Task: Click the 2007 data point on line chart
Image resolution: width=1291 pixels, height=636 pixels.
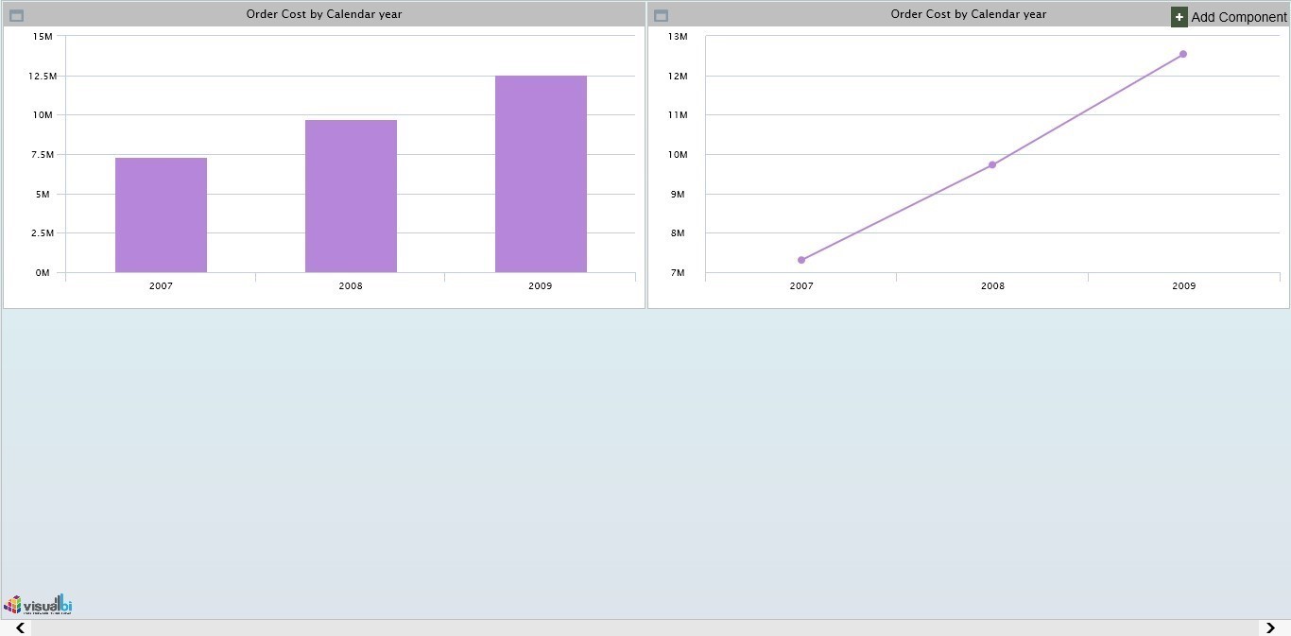Action: (x=801, y=260)
